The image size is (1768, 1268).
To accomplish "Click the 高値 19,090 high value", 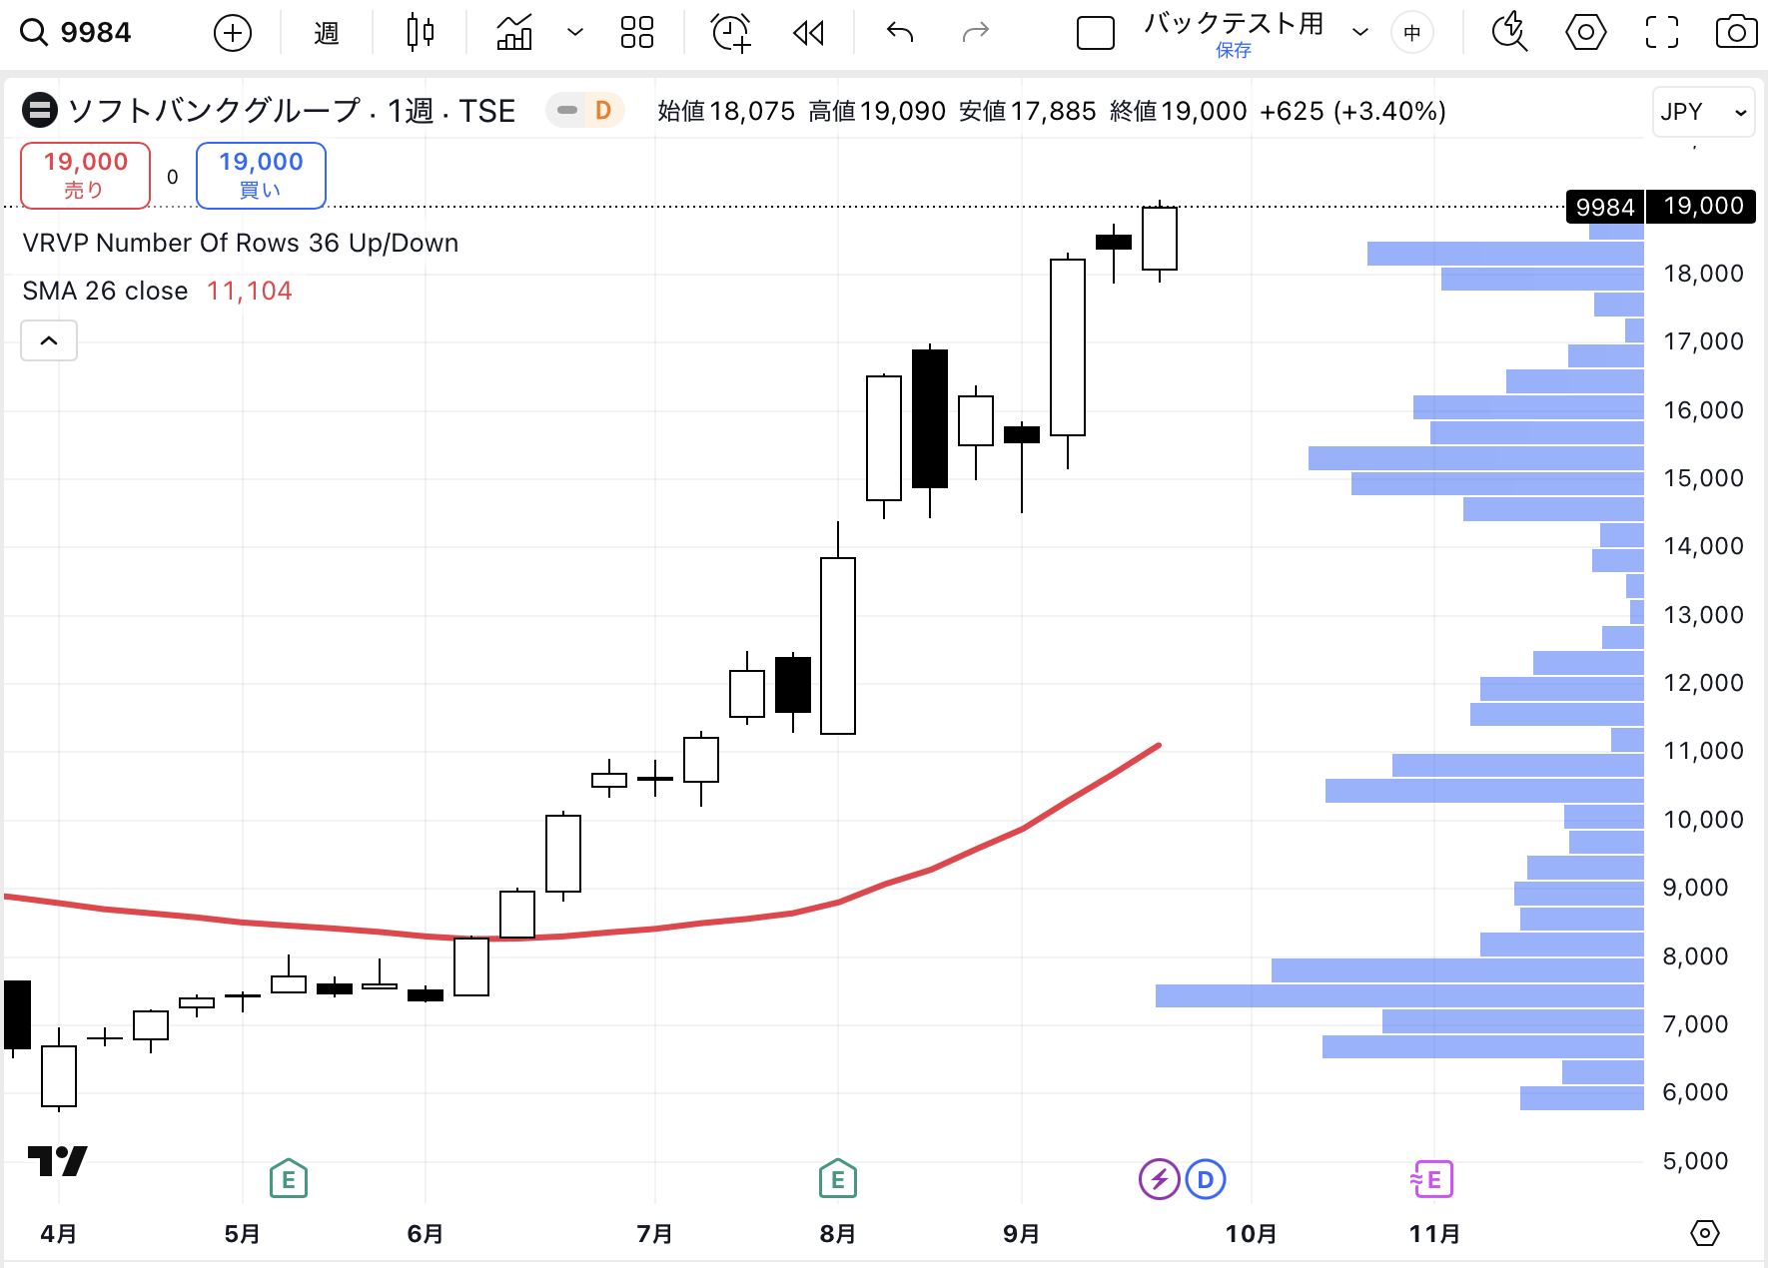I will 876,111.
